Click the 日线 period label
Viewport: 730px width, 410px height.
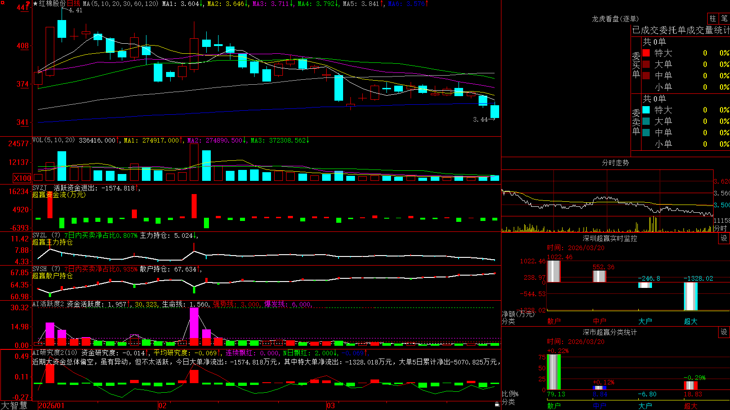tap(73, 4)
